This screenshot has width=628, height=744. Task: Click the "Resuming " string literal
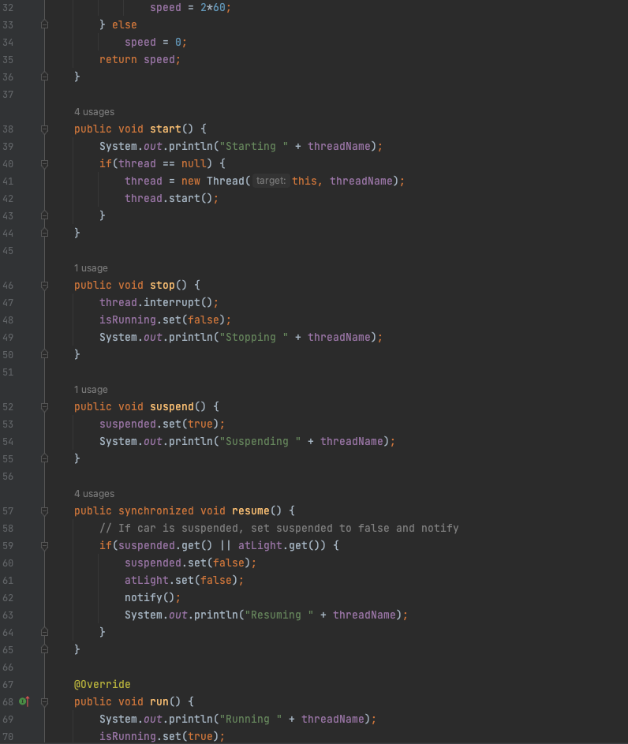coord(279,615)
